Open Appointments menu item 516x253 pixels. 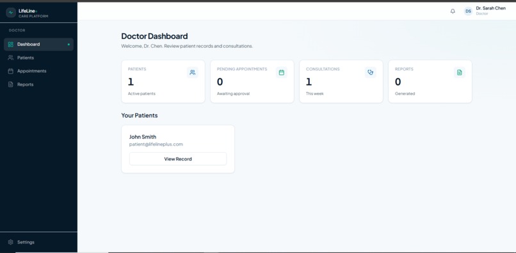coord(38,71)
